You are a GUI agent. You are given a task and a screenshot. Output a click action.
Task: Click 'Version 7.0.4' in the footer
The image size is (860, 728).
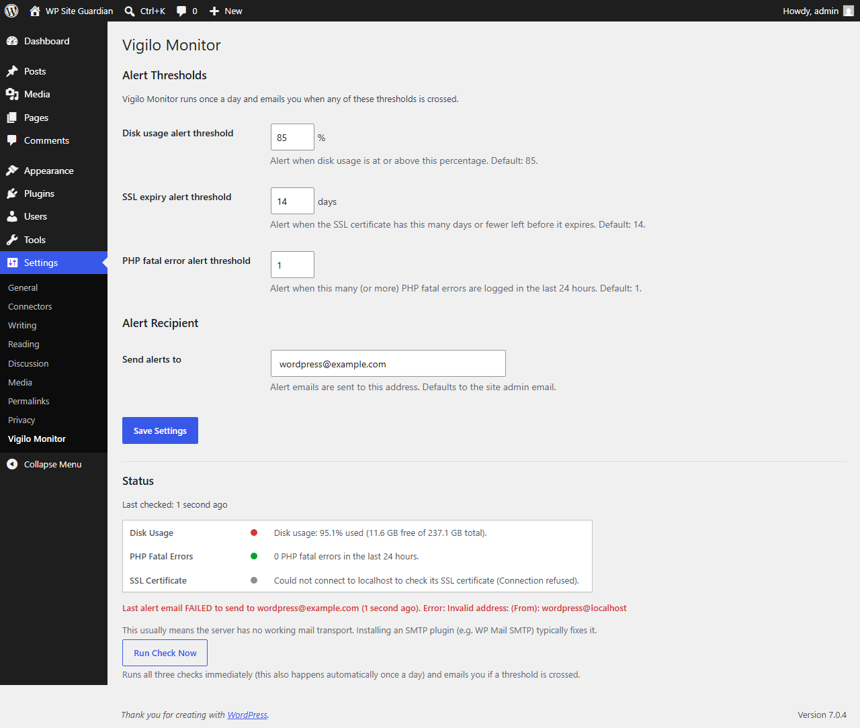[822, 715]
